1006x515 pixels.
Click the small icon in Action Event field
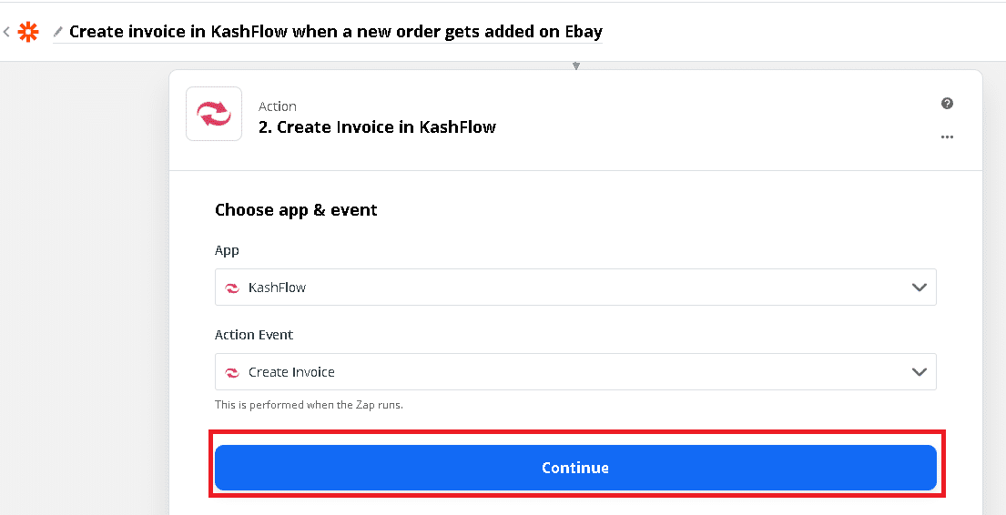pos(232,372)
